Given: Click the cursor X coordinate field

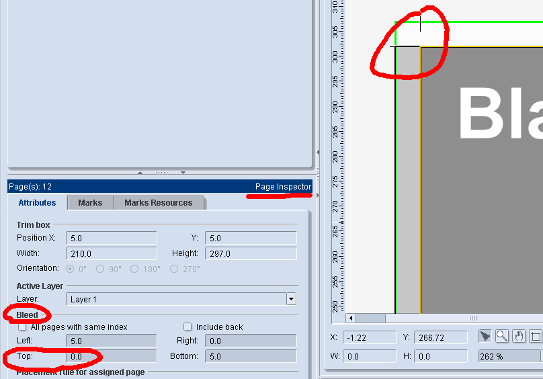Looking at the screenshot, I should coord(369,337).
